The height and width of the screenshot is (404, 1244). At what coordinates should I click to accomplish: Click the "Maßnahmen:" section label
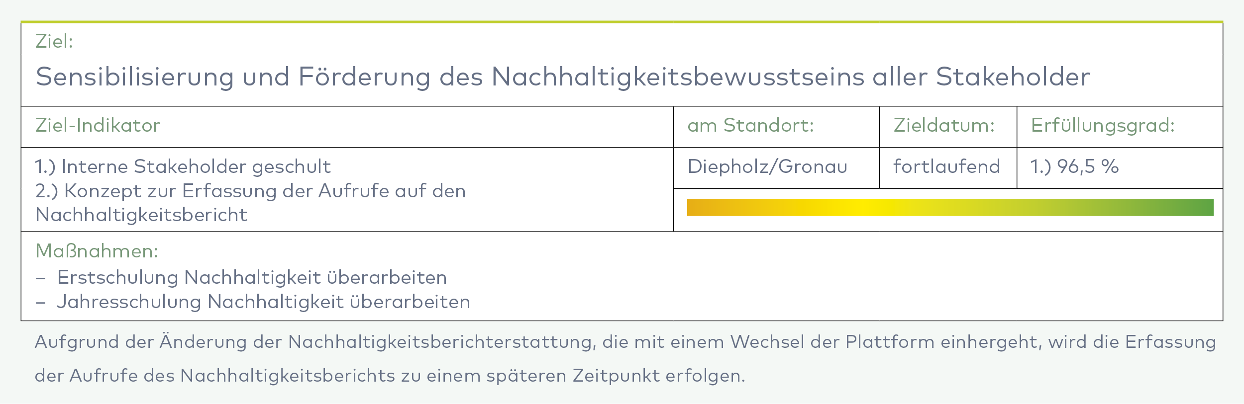tap(97, 251)
